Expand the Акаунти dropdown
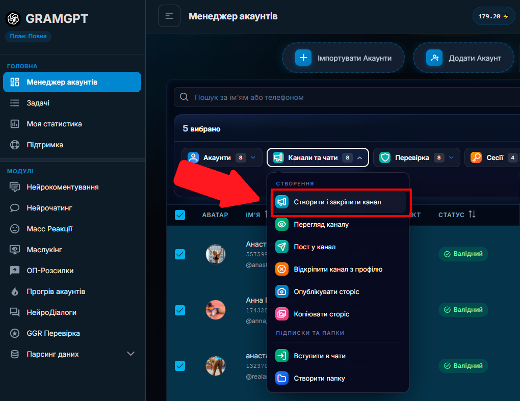Viewport: 520px width, 401px height. [222, 157]
